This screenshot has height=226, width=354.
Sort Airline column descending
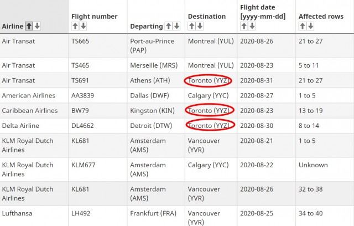point(37,26)
